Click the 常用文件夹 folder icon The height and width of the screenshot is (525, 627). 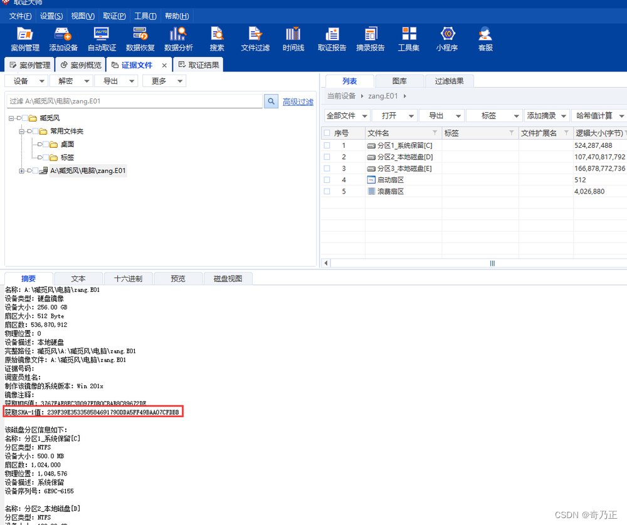43,132
